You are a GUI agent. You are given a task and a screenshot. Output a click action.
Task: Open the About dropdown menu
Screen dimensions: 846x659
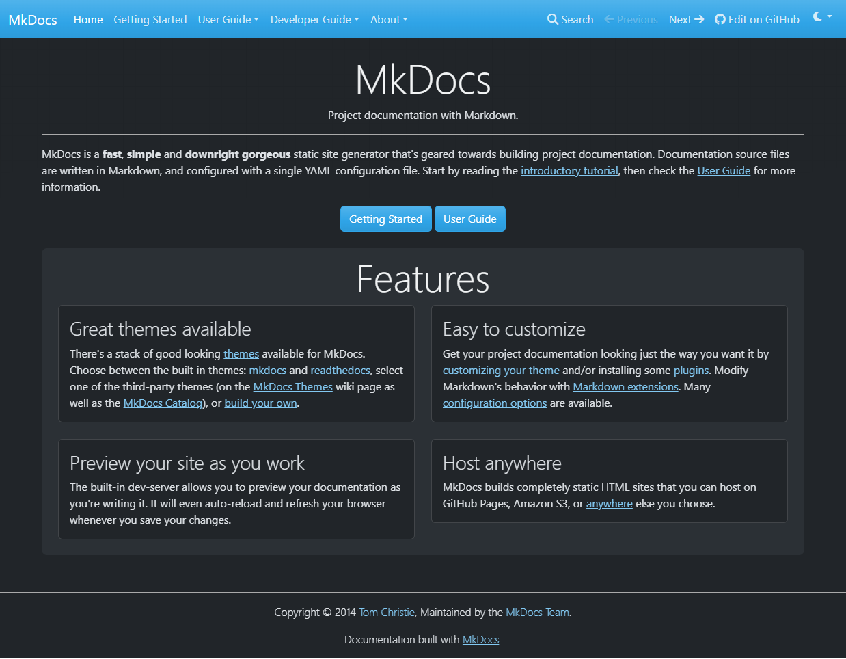pos(388,19)
